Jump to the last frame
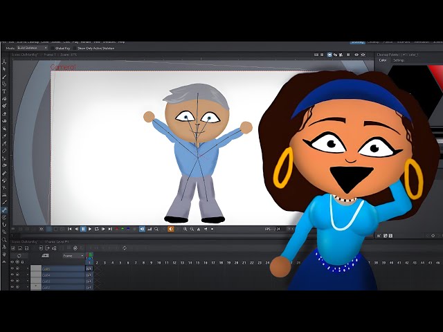 coord(110,229)
